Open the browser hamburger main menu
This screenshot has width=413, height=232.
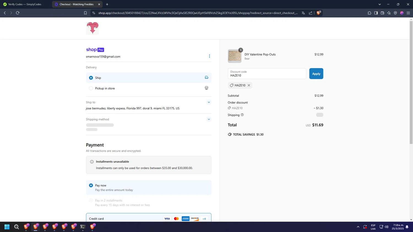(x=408, y=13)
